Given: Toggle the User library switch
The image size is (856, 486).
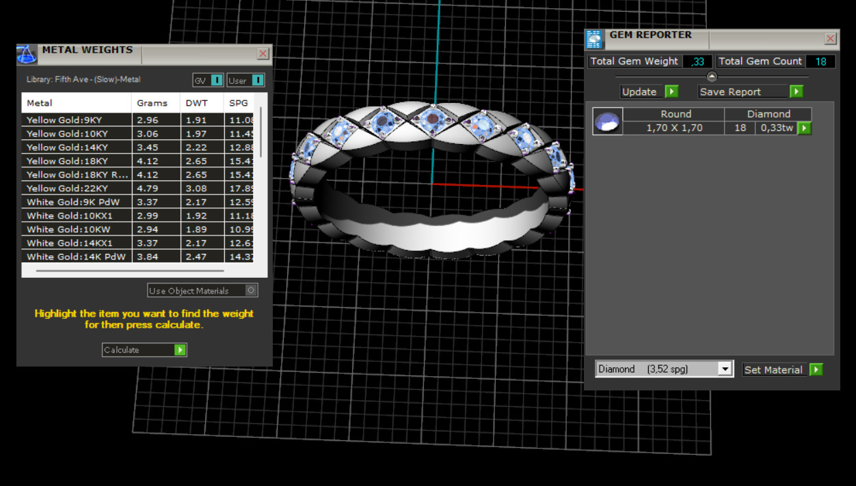Looking at the screenshot, I should click(245, 81).
